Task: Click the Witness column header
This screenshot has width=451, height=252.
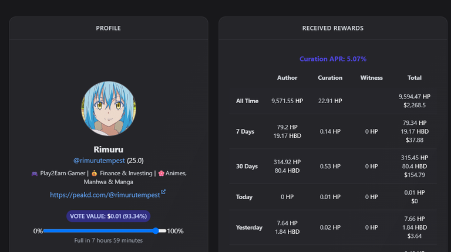Action: [x=371, y=78]
